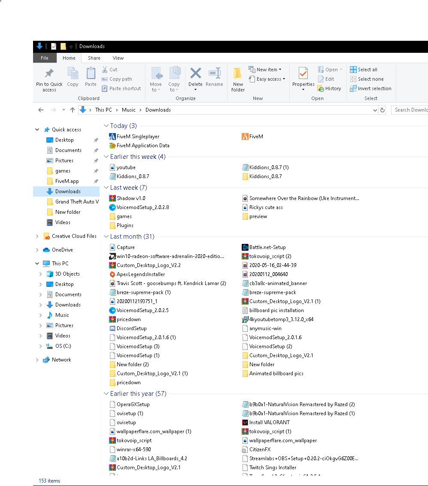Click the Refresh icon beside the address bar

pyautogui.click(x=382, y=110)
